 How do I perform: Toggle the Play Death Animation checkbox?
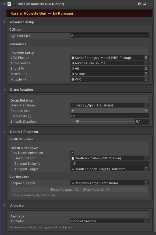click(72, 153)
